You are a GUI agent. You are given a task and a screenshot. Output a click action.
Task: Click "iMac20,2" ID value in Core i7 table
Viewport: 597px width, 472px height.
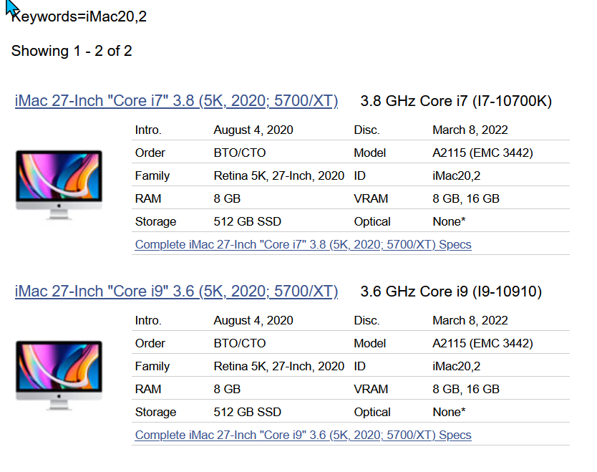(457, 175)
